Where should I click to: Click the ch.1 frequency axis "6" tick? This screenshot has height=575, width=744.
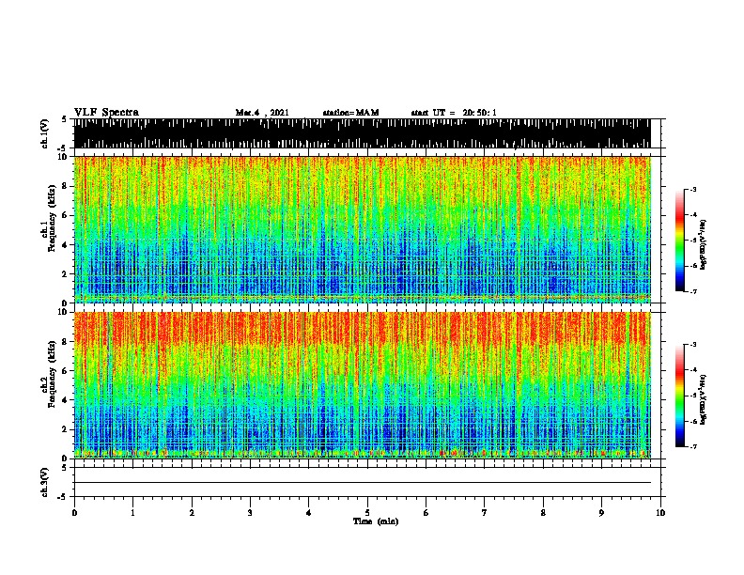pos(66,215)
